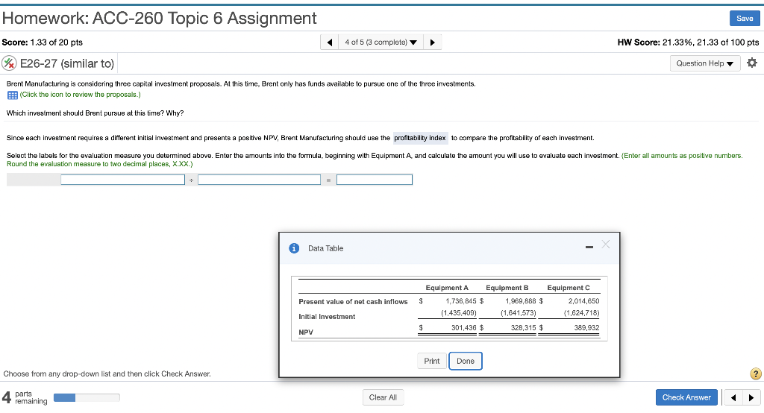Screen dimensions: 764x413
Task: Click the NPV value 328,315
Action: [523, 328]
